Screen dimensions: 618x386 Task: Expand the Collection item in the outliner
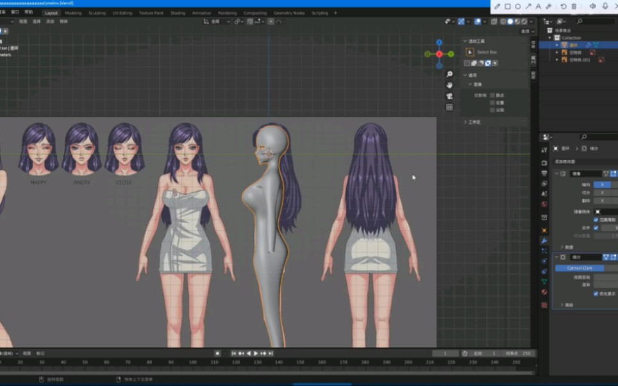(x=549, y=38)
